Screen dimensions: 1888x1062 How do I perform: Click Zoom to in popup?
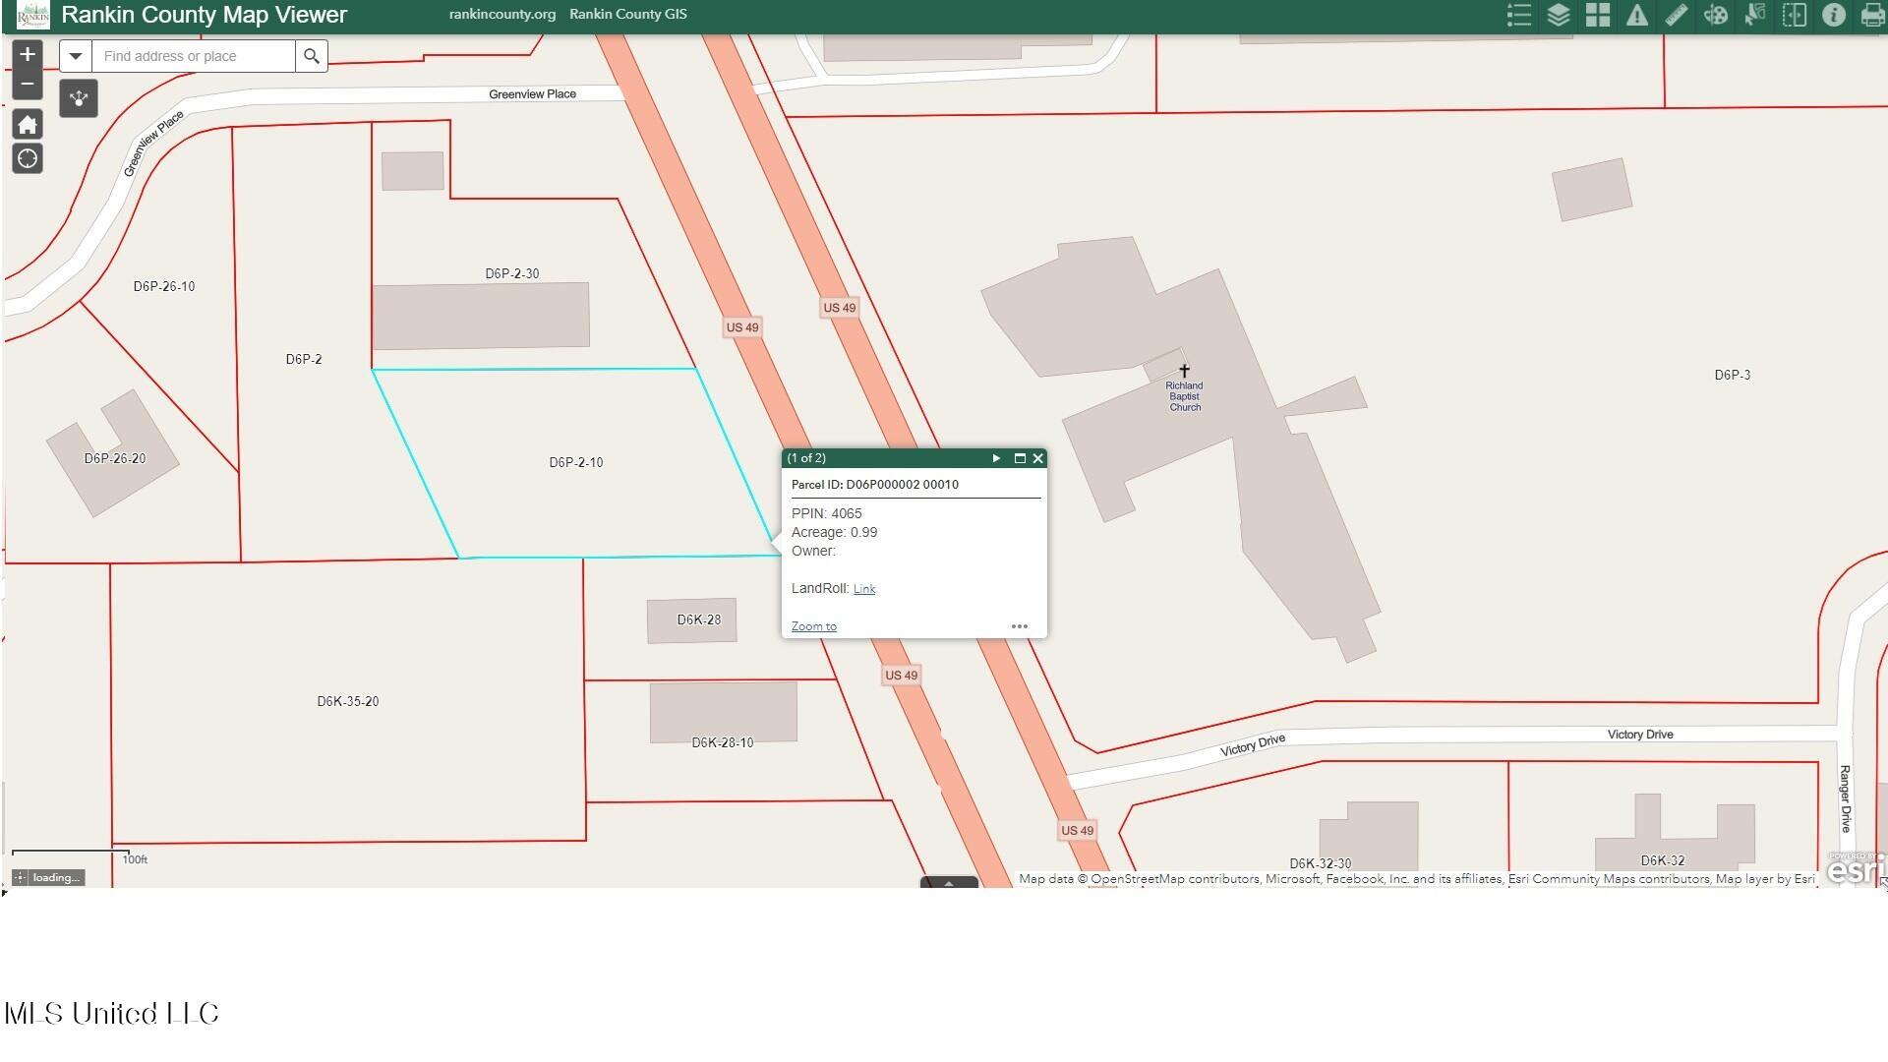(813, 626)
